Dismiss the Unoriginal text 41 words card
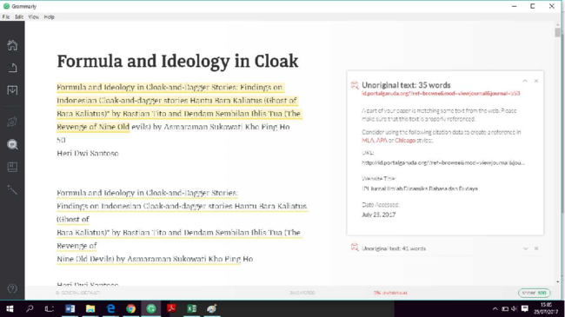Image resolution: width=565 pixels, height=317 pixels. coord(536,248)
